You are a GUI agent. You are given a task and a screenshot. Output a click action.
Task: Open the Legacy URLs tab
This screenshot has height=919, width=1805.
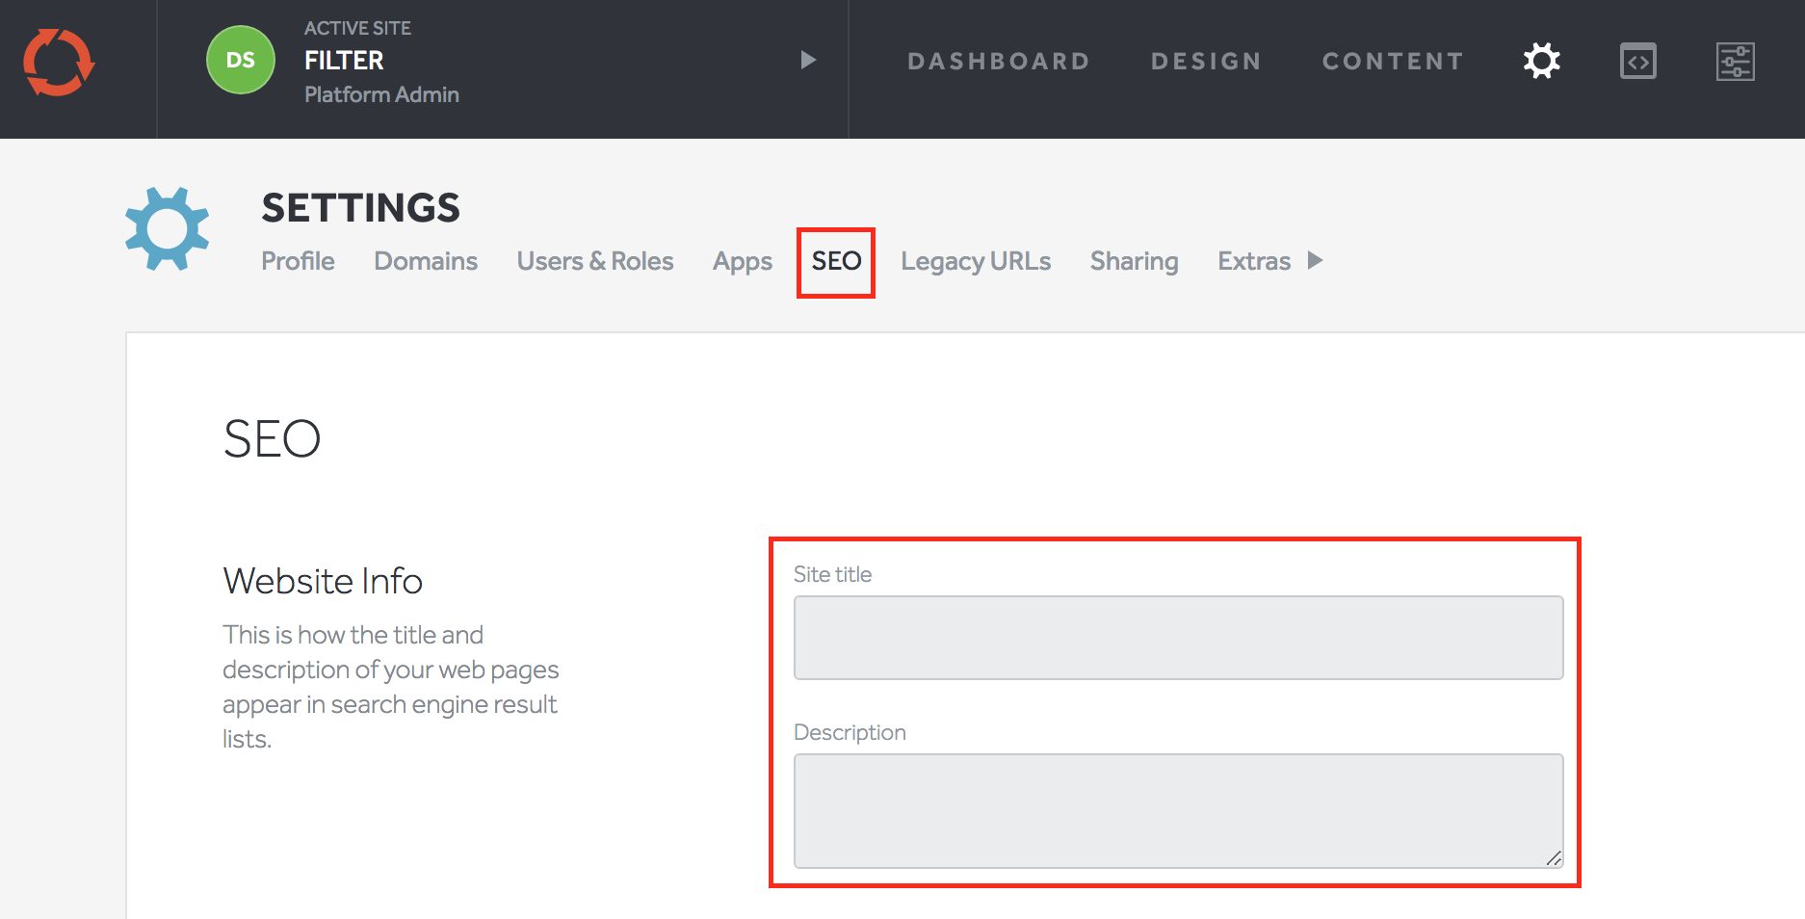(976, 261)
